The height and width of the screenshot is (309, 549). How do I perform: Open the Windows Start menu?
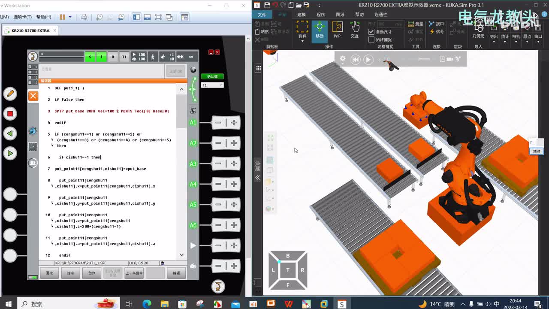(x=8, y=304)
